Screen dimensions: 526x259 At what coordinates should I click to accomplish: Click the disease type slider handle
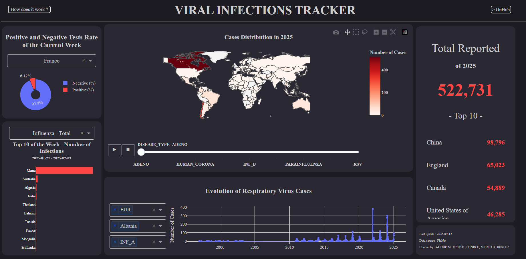coord(141,152)
